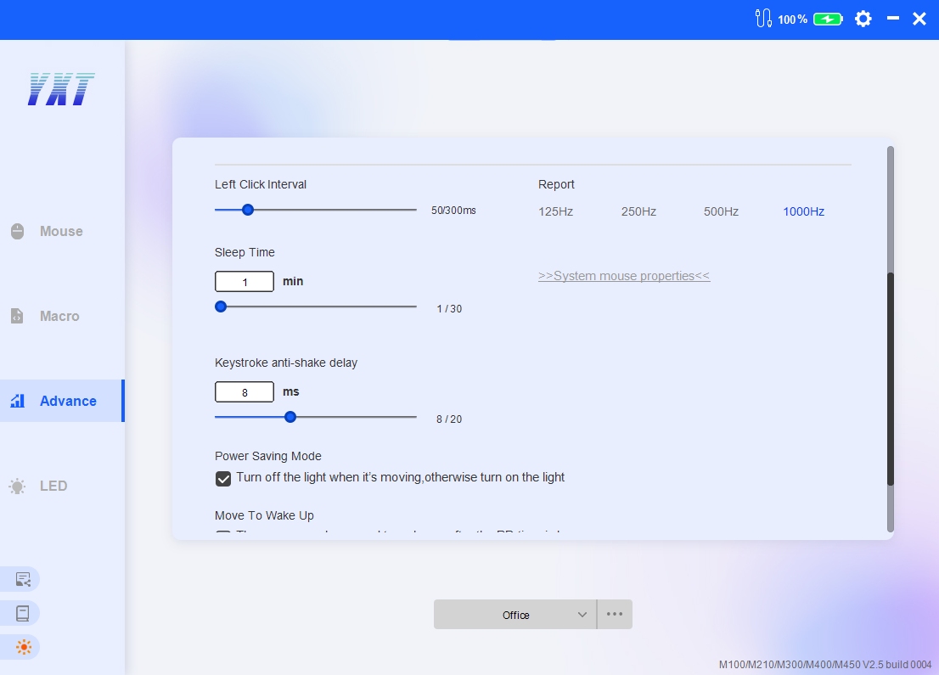Click the Sleep Time minutes input field
The height and width of the screenshot is (675, 939).
[245, 282]
